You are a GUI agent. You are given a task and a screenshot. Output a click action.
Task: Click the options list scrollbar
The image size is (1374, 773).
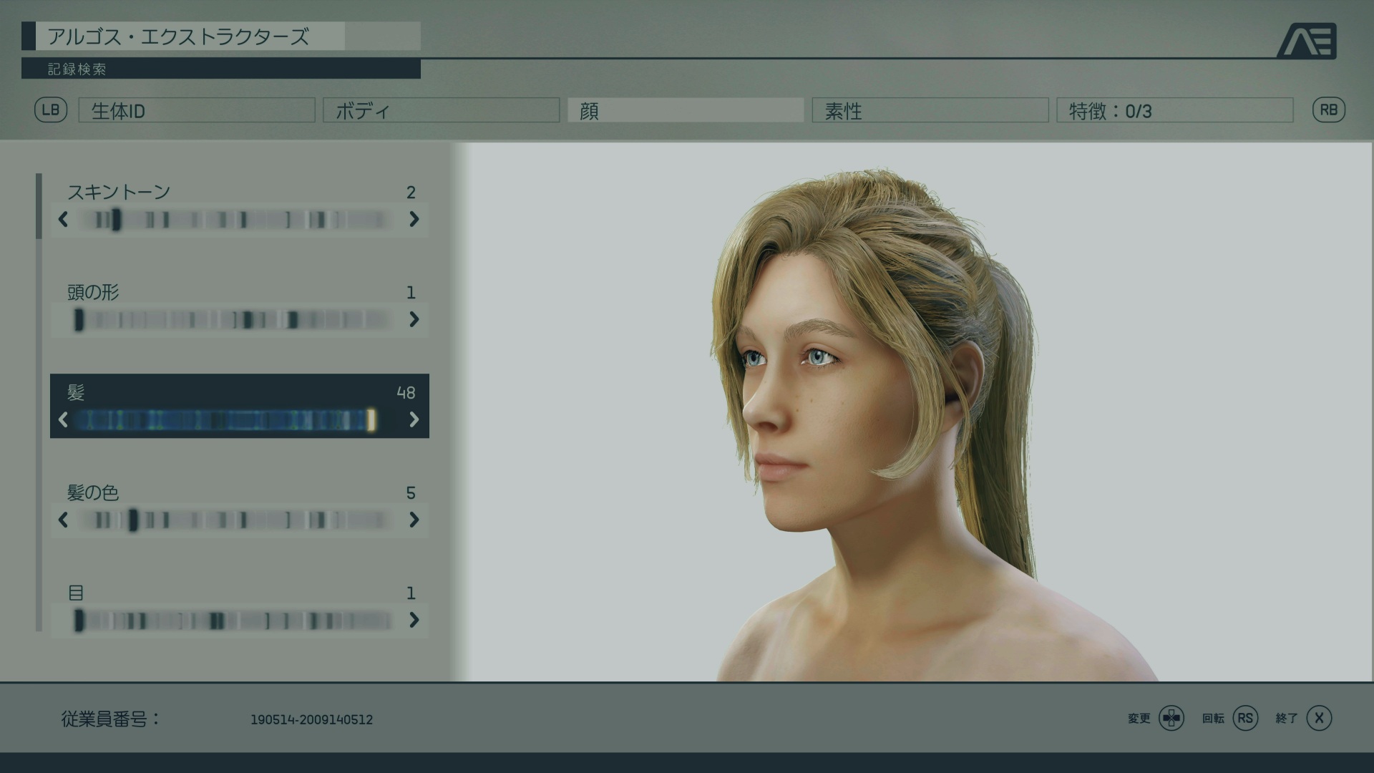click(39, 206)
